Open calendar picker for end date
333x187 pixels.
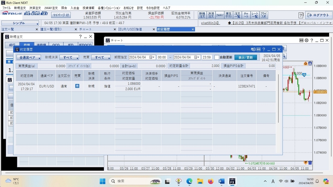coord(197,57)
